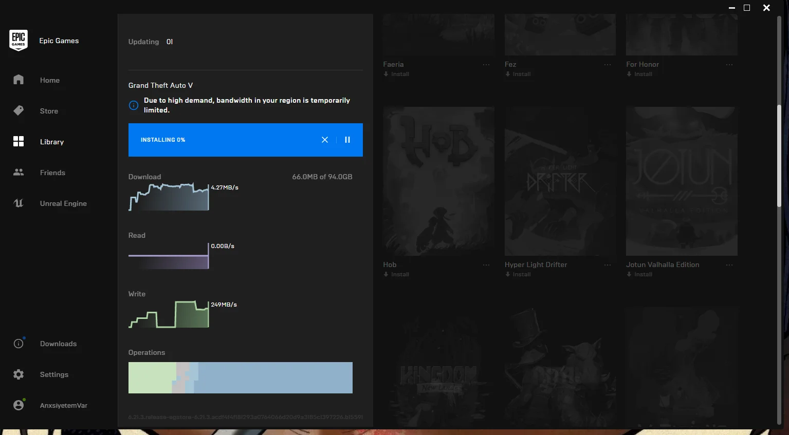789x435 pixels.
Task: Click the Write speed graph
Action: coord(169,314)
